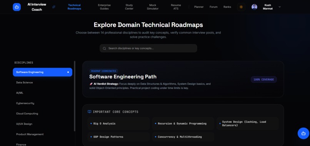Select the Cybersecurity discipline
Viewport: 310px width, 146px height.
[x=43, y=103]
